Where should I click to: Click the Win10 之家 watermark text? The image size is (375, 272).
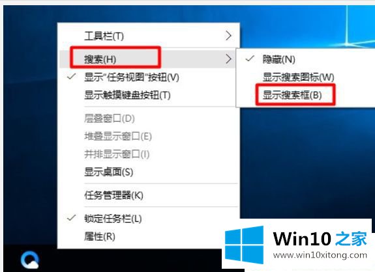(x=320, y=239)
